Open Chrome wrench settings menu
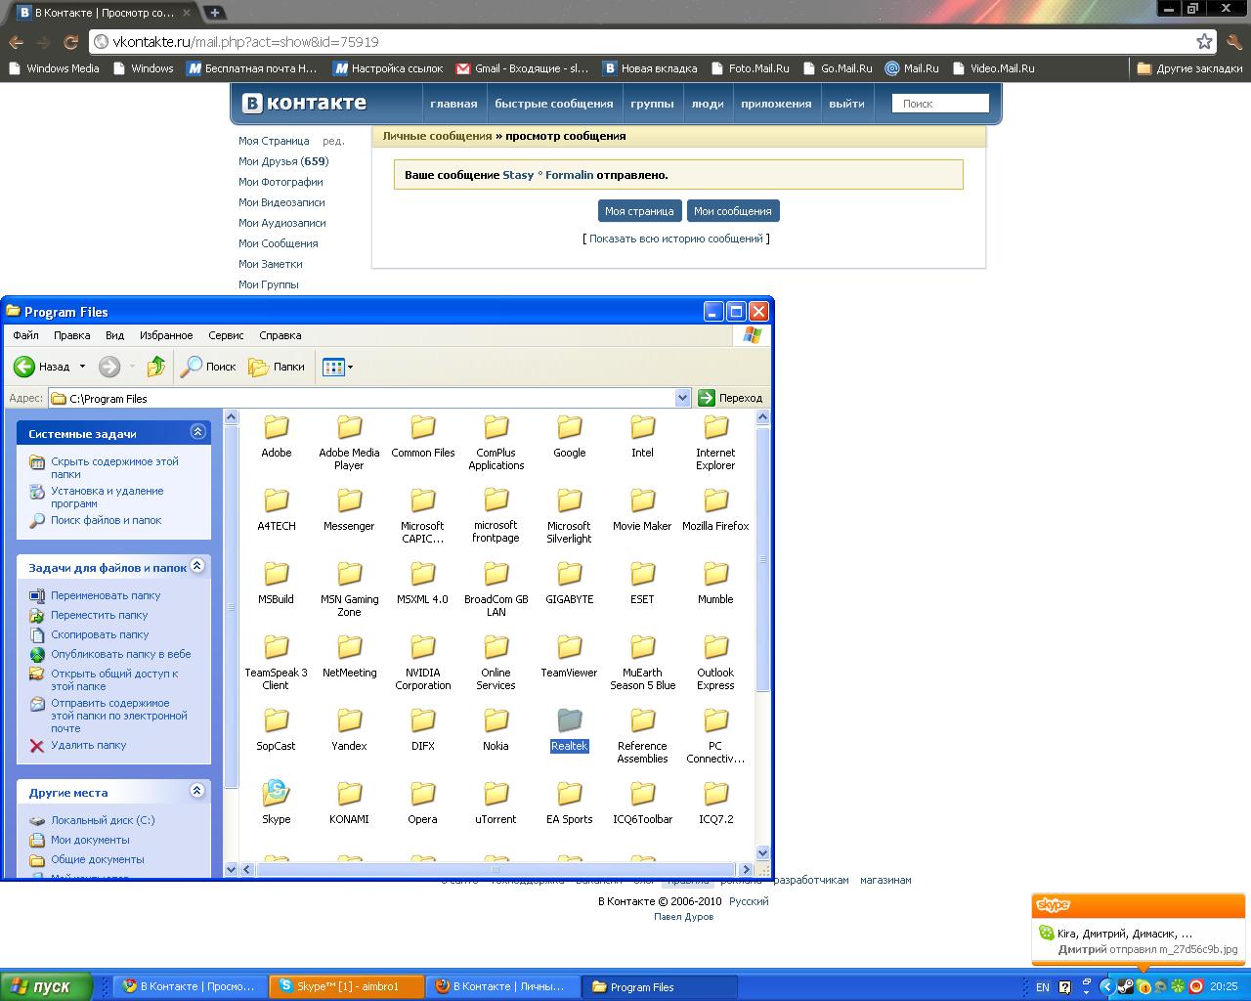The image size is (1251, 1001). [x=1233, y=42]
